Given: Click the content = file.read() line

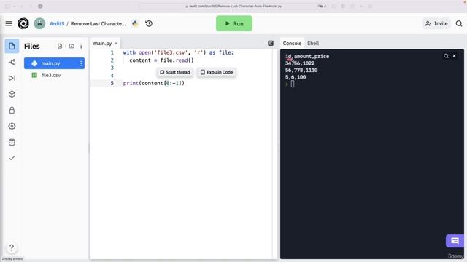Looking at the screenshot, I should coord(161,60).
